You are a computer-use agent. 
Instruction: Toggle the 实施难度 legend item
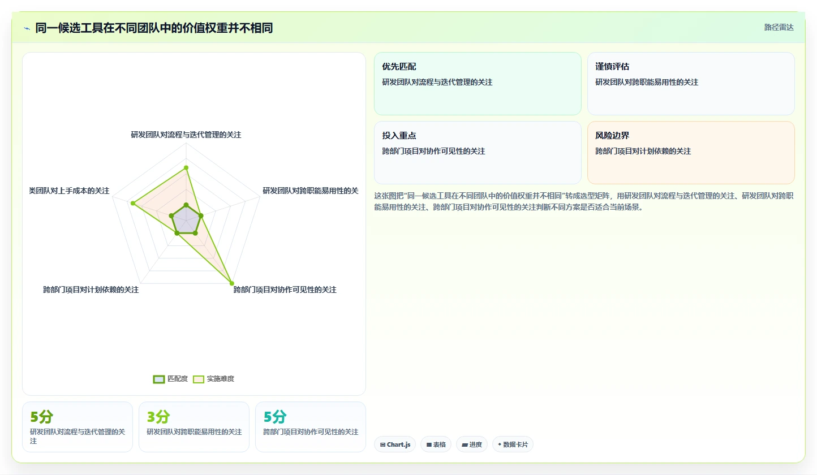pos(213,379)
